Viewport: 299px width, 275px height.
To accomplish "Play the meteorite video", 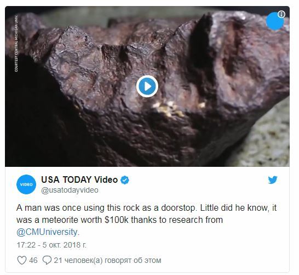I will tap(147, 86).
